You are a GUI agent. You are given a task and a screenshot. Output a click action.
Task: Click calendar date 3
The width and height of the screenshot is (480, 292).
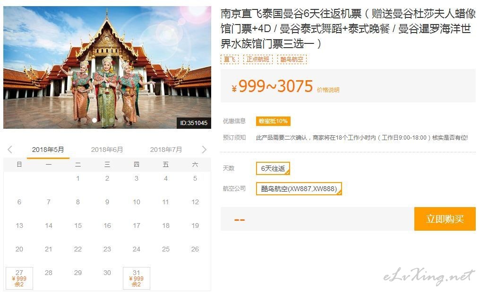137,178
